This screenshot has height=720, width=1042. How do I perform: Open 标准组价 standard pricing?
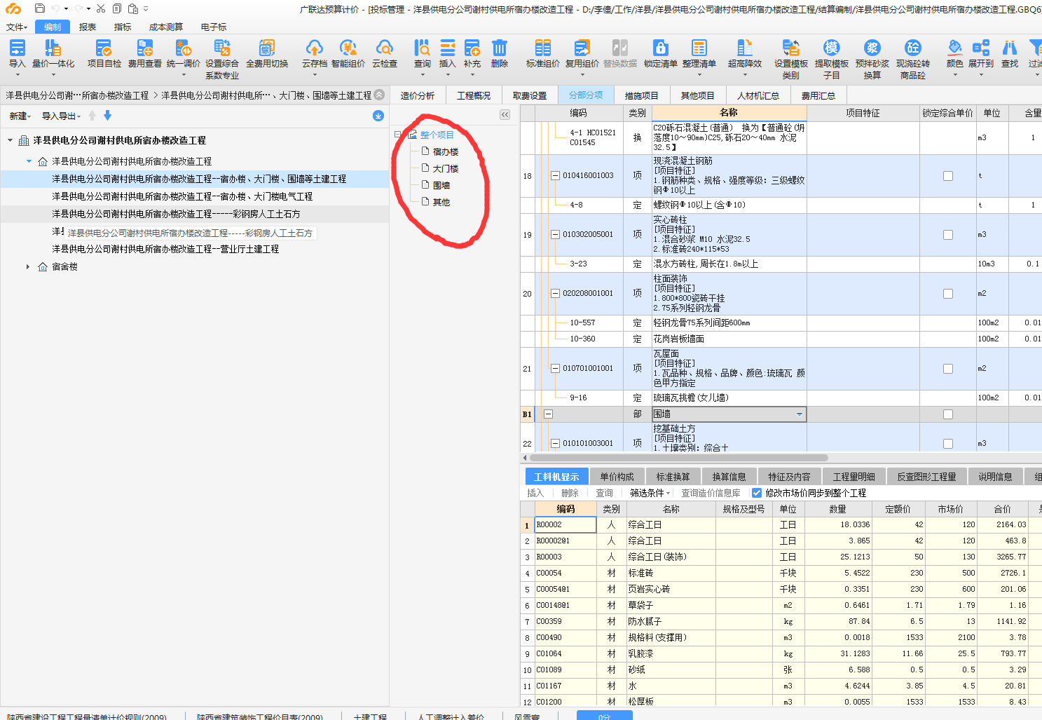543,54
